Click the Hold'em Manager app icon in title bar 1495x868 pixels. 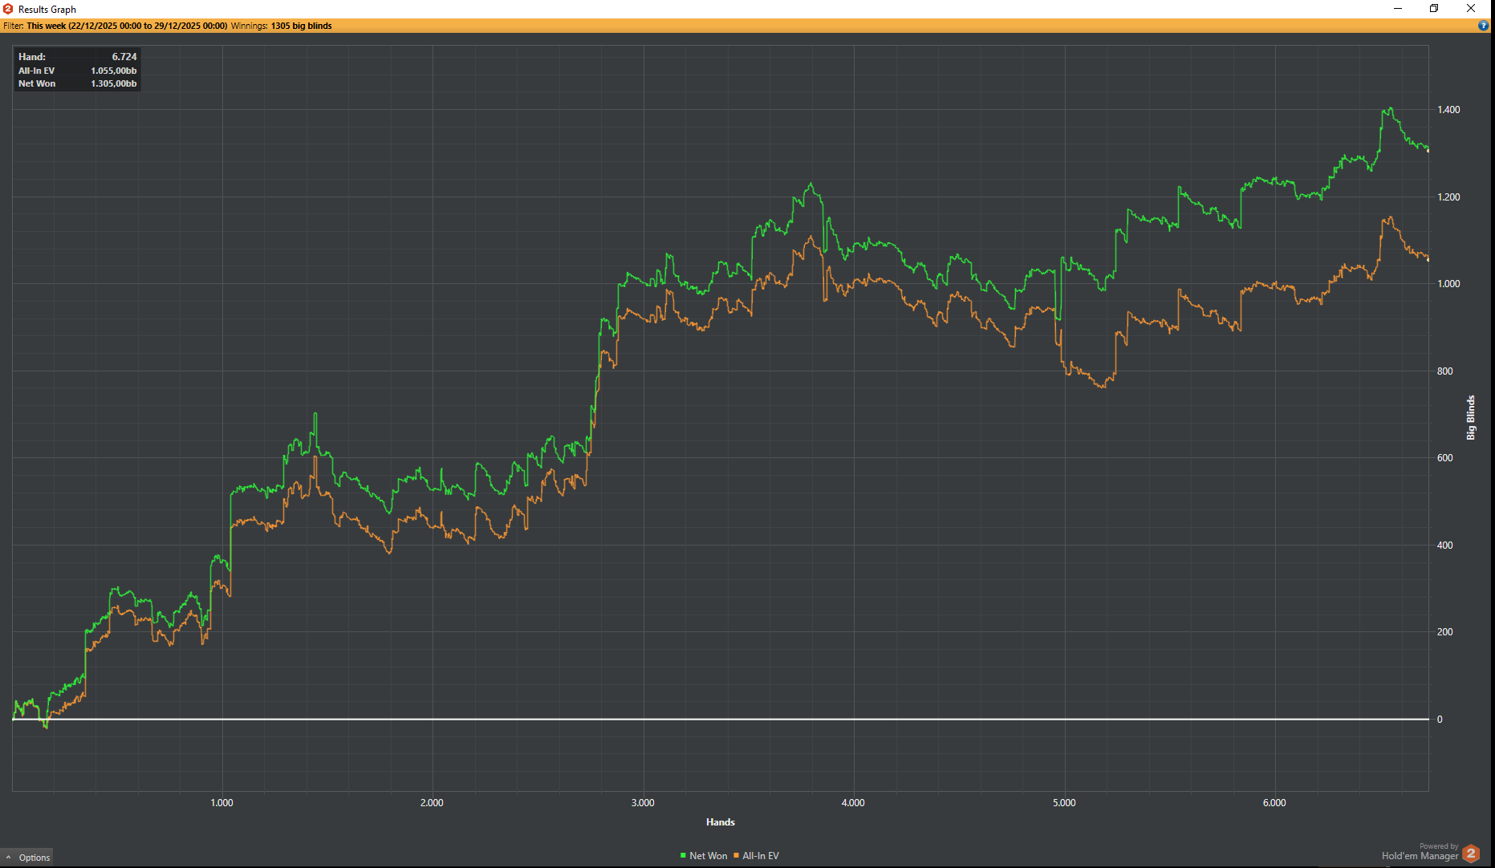click(x=8, y=9)
